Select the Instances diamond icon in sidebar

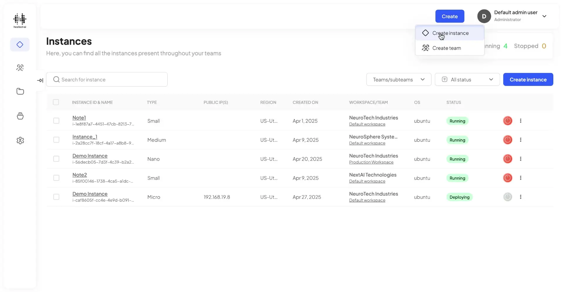coord(20,44)
